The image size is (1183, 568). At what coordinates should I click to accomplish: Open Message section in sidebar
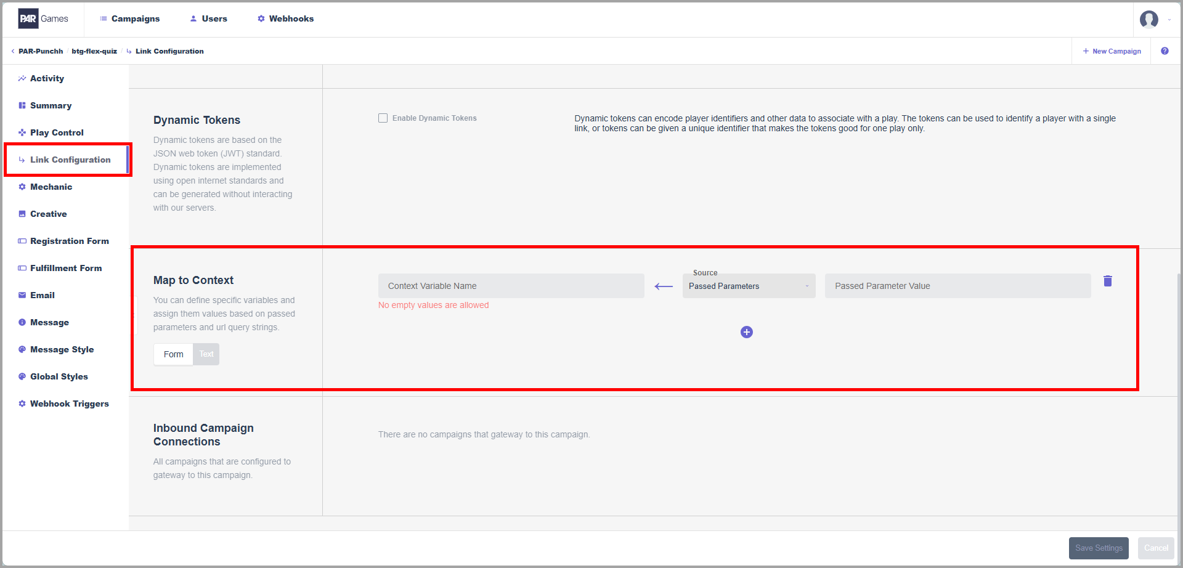49,322
